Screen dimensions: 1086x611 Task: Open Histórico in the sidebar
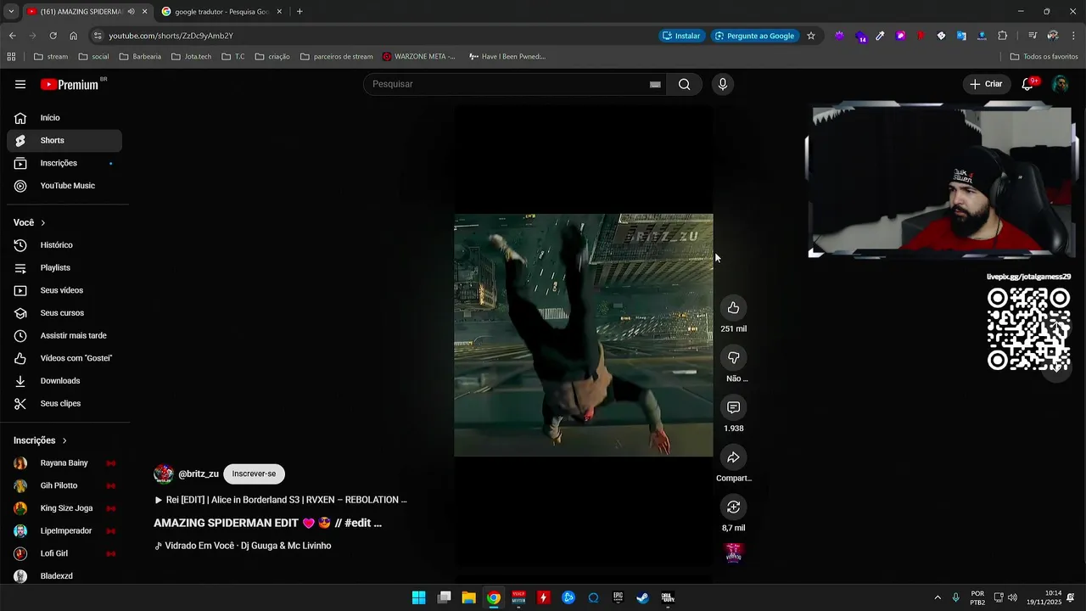point(64,245)
